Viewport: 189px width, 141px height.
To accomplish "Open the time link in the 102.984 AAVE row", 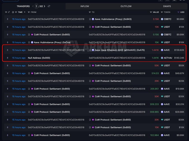I will pyautogui.click(x=19, y=135).
